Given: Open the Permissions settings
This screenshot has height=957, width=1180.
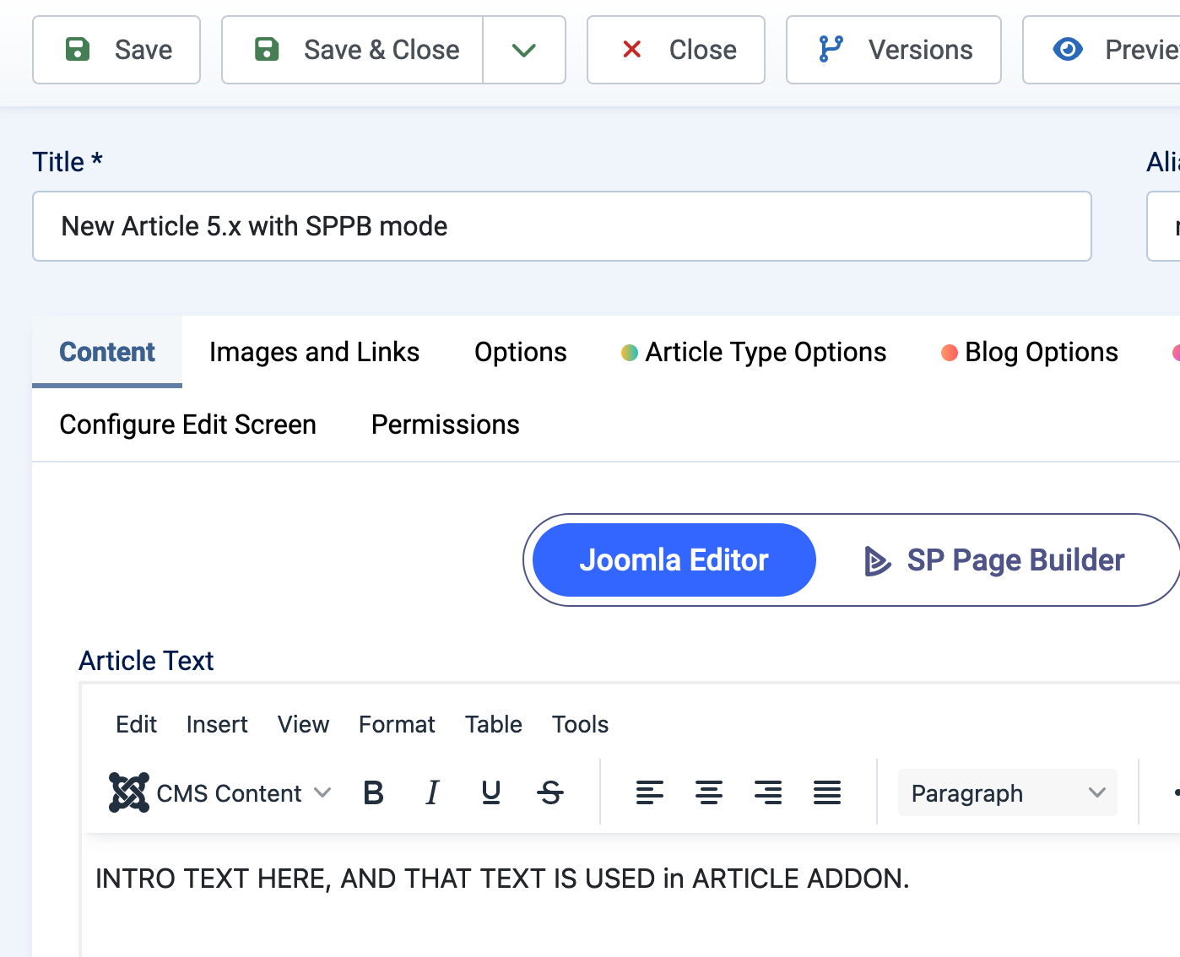Looking at the screenshot, I should coord(445,424).
